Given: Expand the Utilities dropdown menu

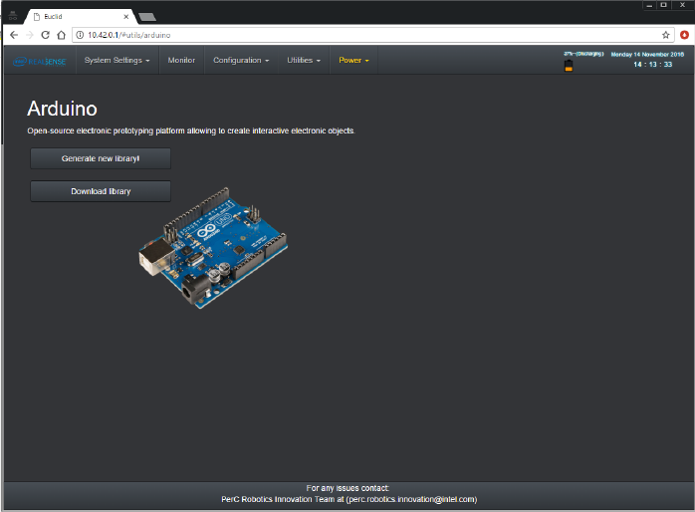Looking at the screenshot, I should [x=304, y=61].
